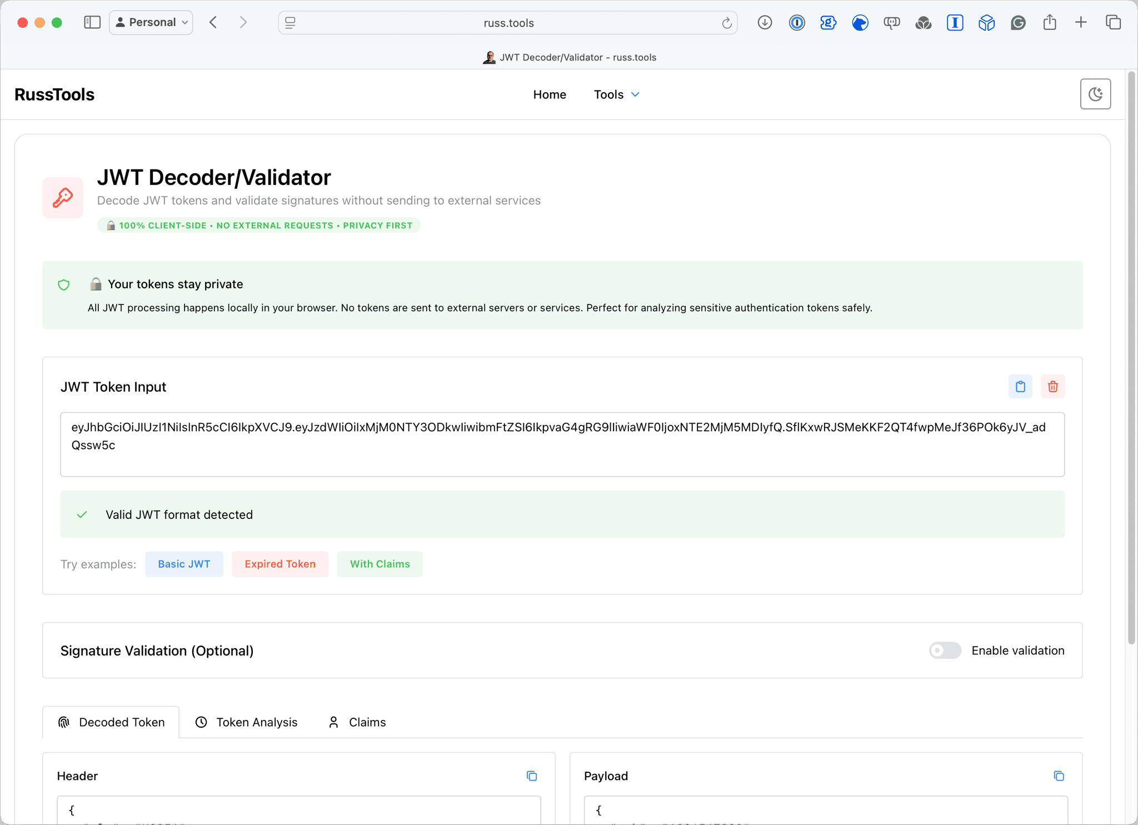This screenshot has width=1138, height=825.
Task: Open the tab overview icon
Action: 1113,22
